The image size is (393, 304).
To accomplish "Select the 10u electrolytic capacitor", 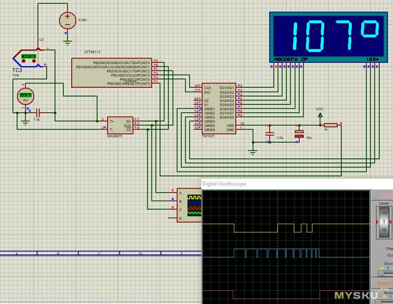I will pyautogui.click(x=299, y=134).
